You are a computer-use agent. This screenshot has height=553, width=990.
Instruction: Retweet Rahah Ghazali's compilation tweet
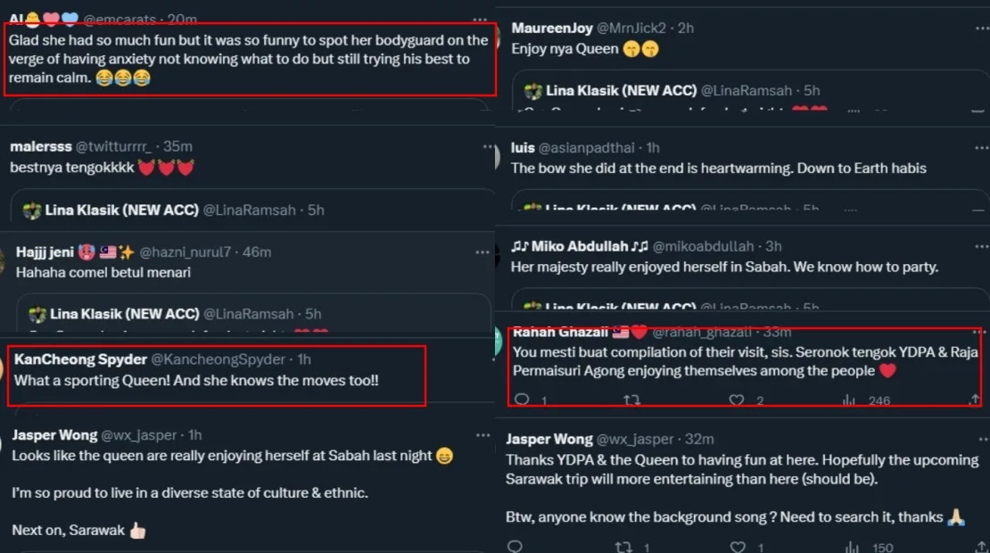pos(631,400)
